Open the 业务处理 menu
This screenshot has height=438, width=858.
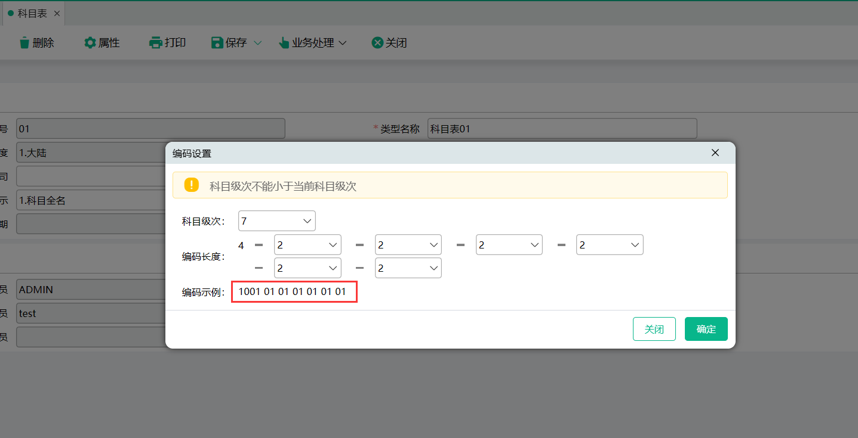tap(313, 43)
